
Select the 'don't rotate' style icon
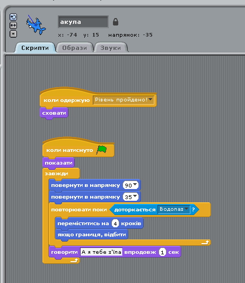pyautogui.click(x=13, y=34)
